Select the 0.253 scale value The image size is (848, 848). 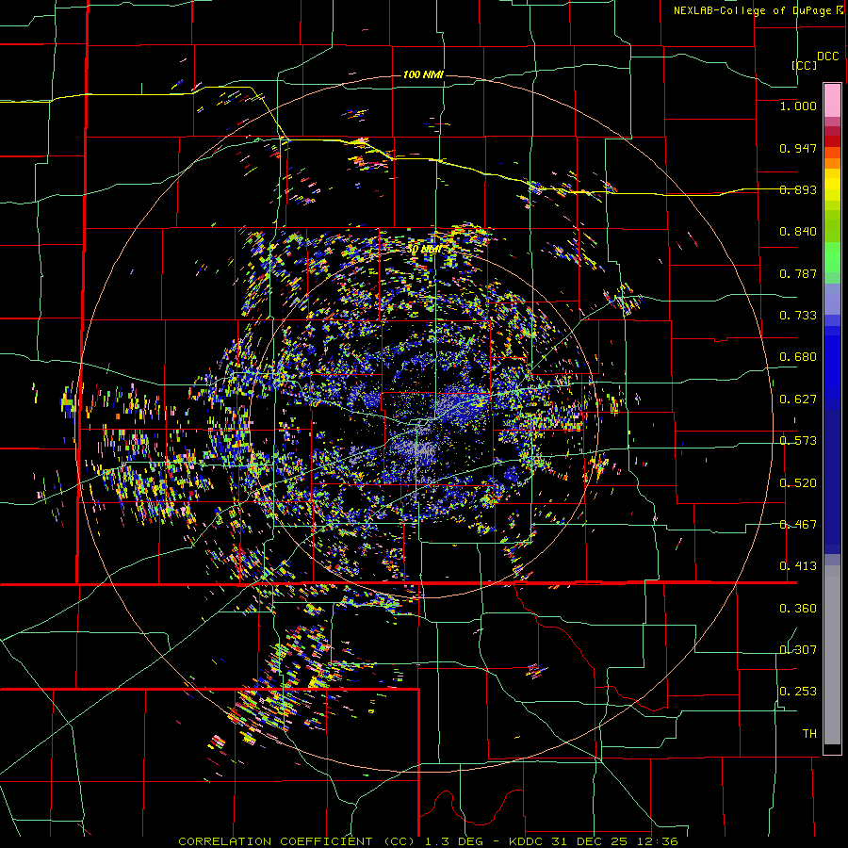798,692
